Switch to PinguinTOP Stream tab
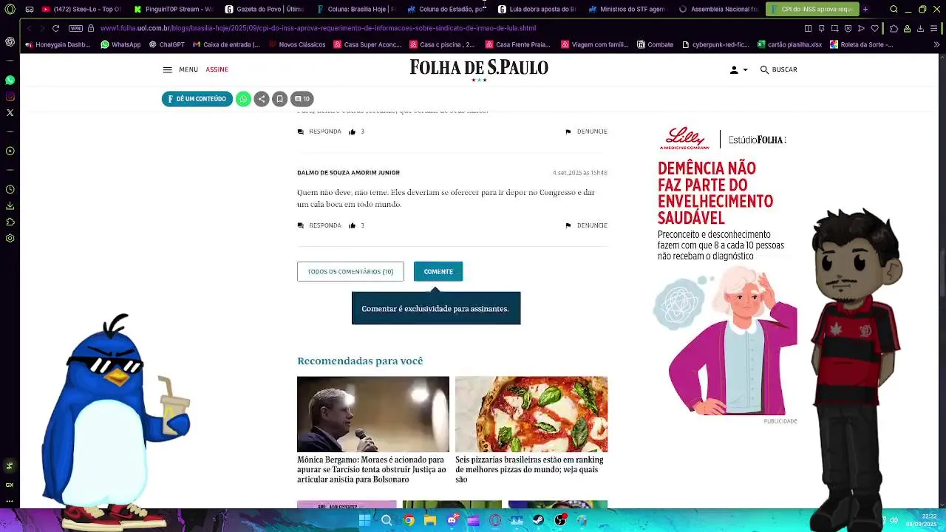This screenshot has width=946, height=532. (x=173, y=10)
